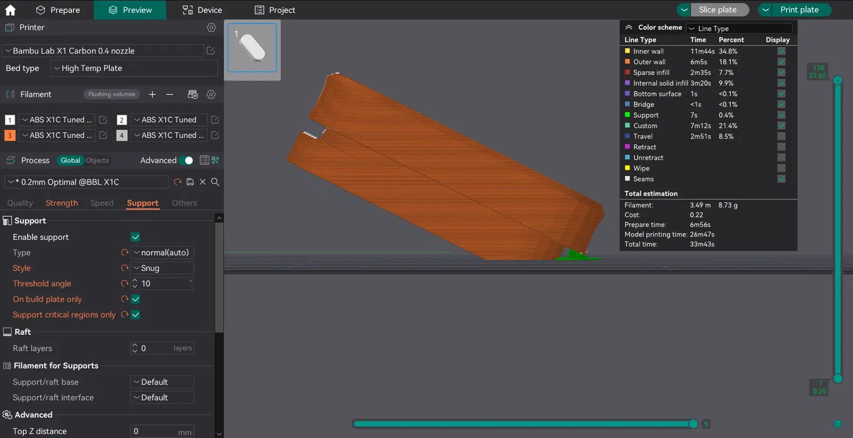Open filament 1 ABS preset dropdown
This screenshot has width=853, height=438.
coord(58,120)
